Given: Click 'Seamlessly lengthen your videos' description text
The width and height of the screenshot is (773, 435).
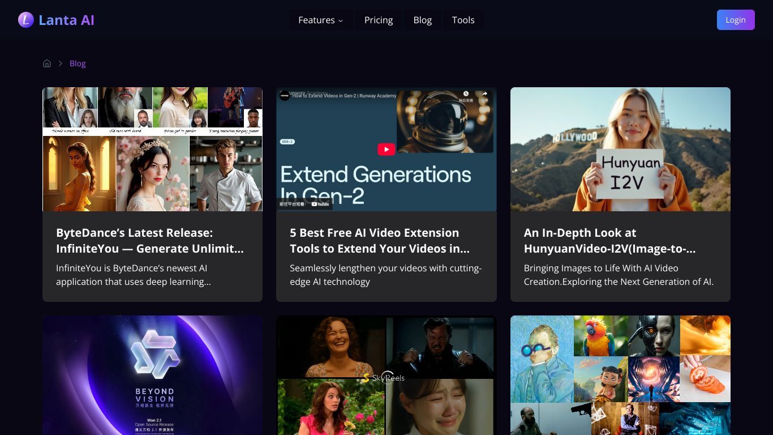Looking at the screenshot, I should click(385, 275).
